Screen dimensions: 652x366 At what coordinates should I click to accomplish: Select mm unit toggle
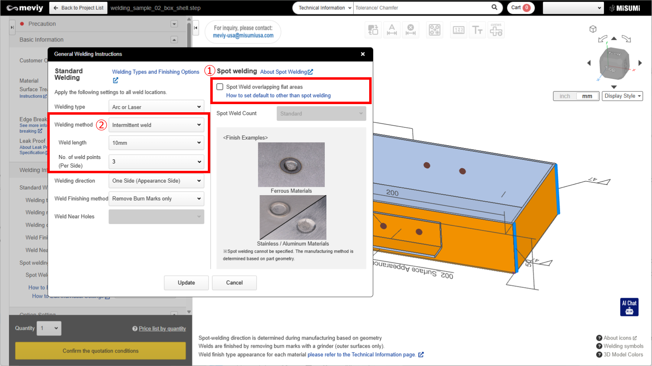tap(587, 96)
